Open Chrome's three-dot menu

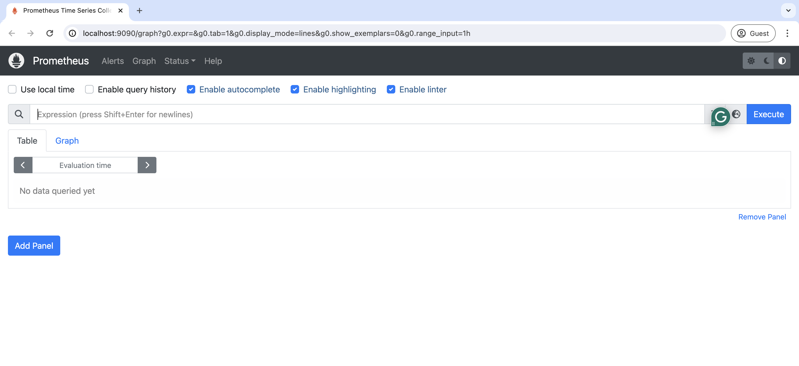click(x=787, y=33)
